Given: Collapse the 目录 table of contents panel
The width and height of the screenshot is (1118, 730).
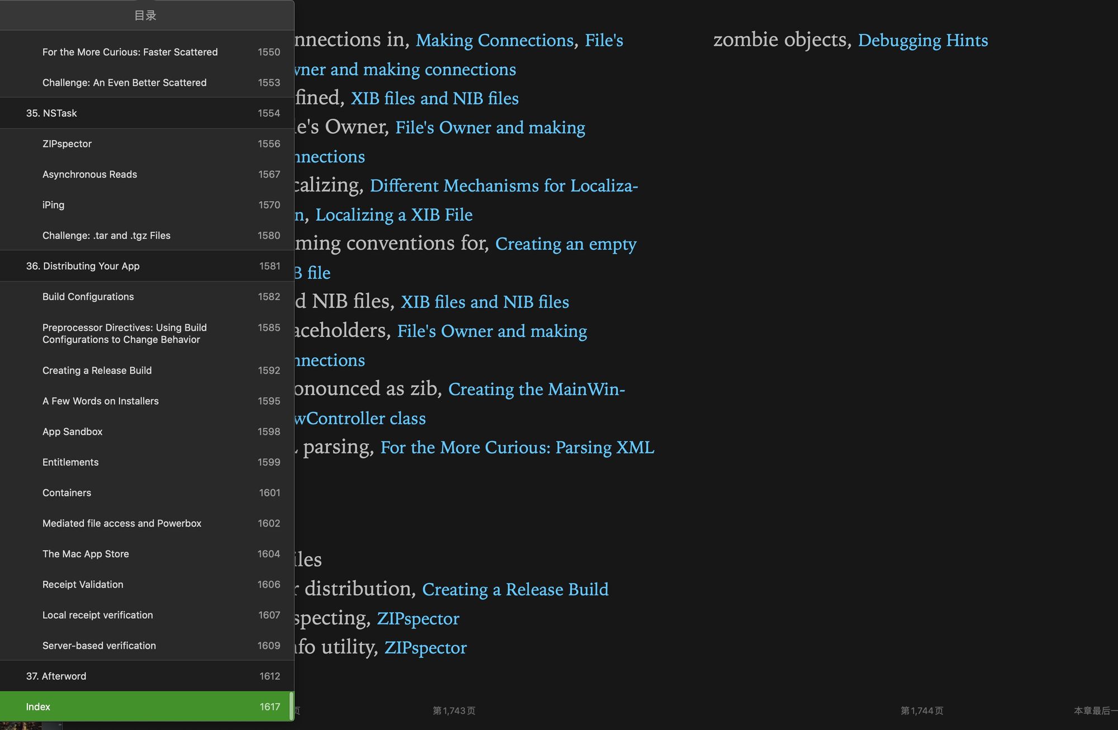Looking at the screenshot, I should pos(145,15).
